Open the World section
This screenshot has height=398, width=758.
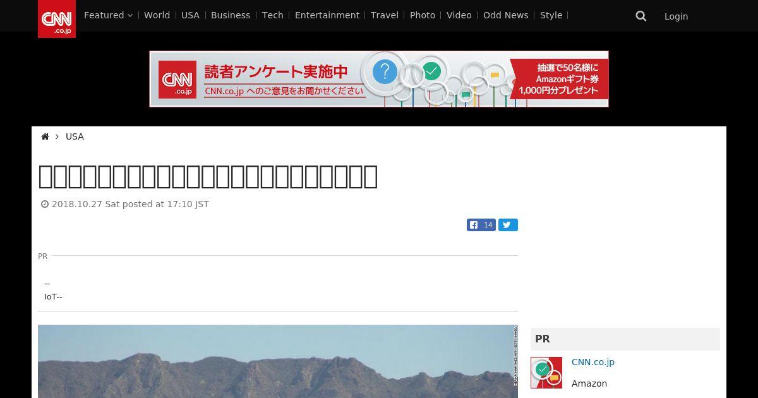(x=157, y=15)
